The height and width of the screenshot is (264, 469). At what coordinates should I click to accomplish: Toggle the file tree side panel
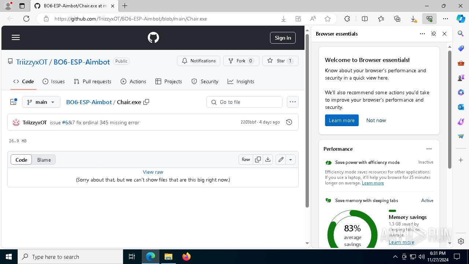click(14, 102)
